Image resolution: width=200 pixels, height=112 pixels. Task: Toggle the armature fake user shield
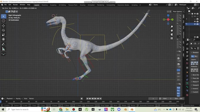198,48
